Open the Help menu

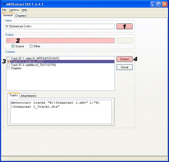tap(24, 10)
